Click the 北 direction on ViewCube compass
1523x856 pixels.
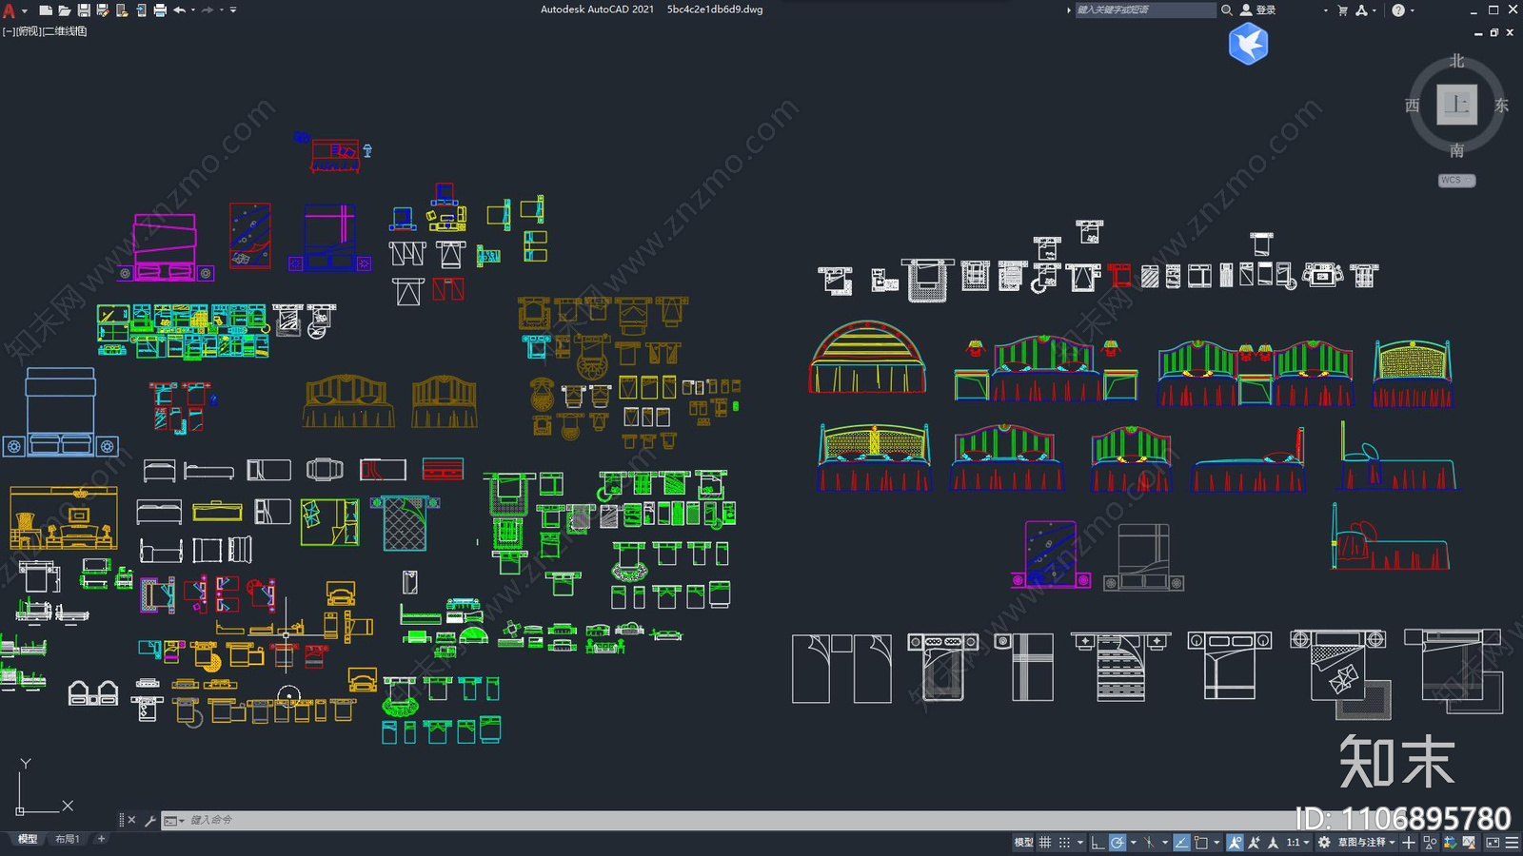click(1456, 61)
